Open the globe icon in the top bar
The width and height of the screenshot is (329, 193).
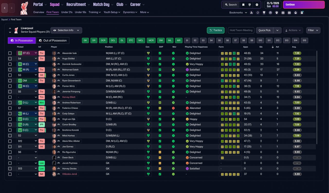250,5
